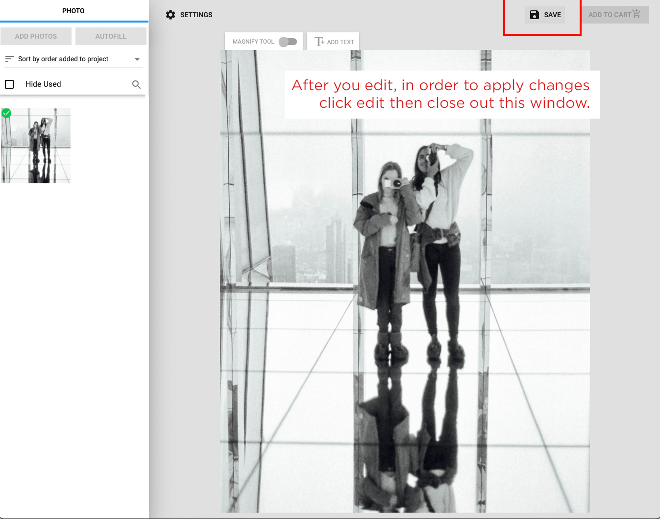Open the 'Sort by order added to project' menu
This screenshot has height=519, width=660.
click(63, 59)
